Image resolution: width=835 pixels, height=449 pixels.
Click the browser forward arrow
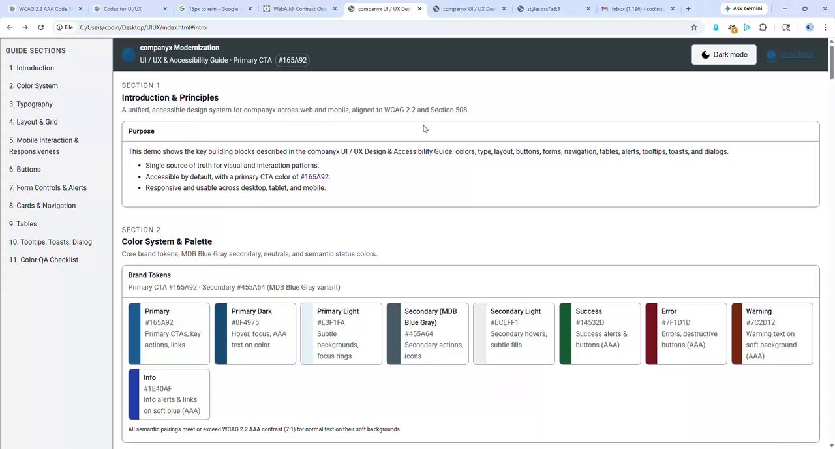coord(25,27)
